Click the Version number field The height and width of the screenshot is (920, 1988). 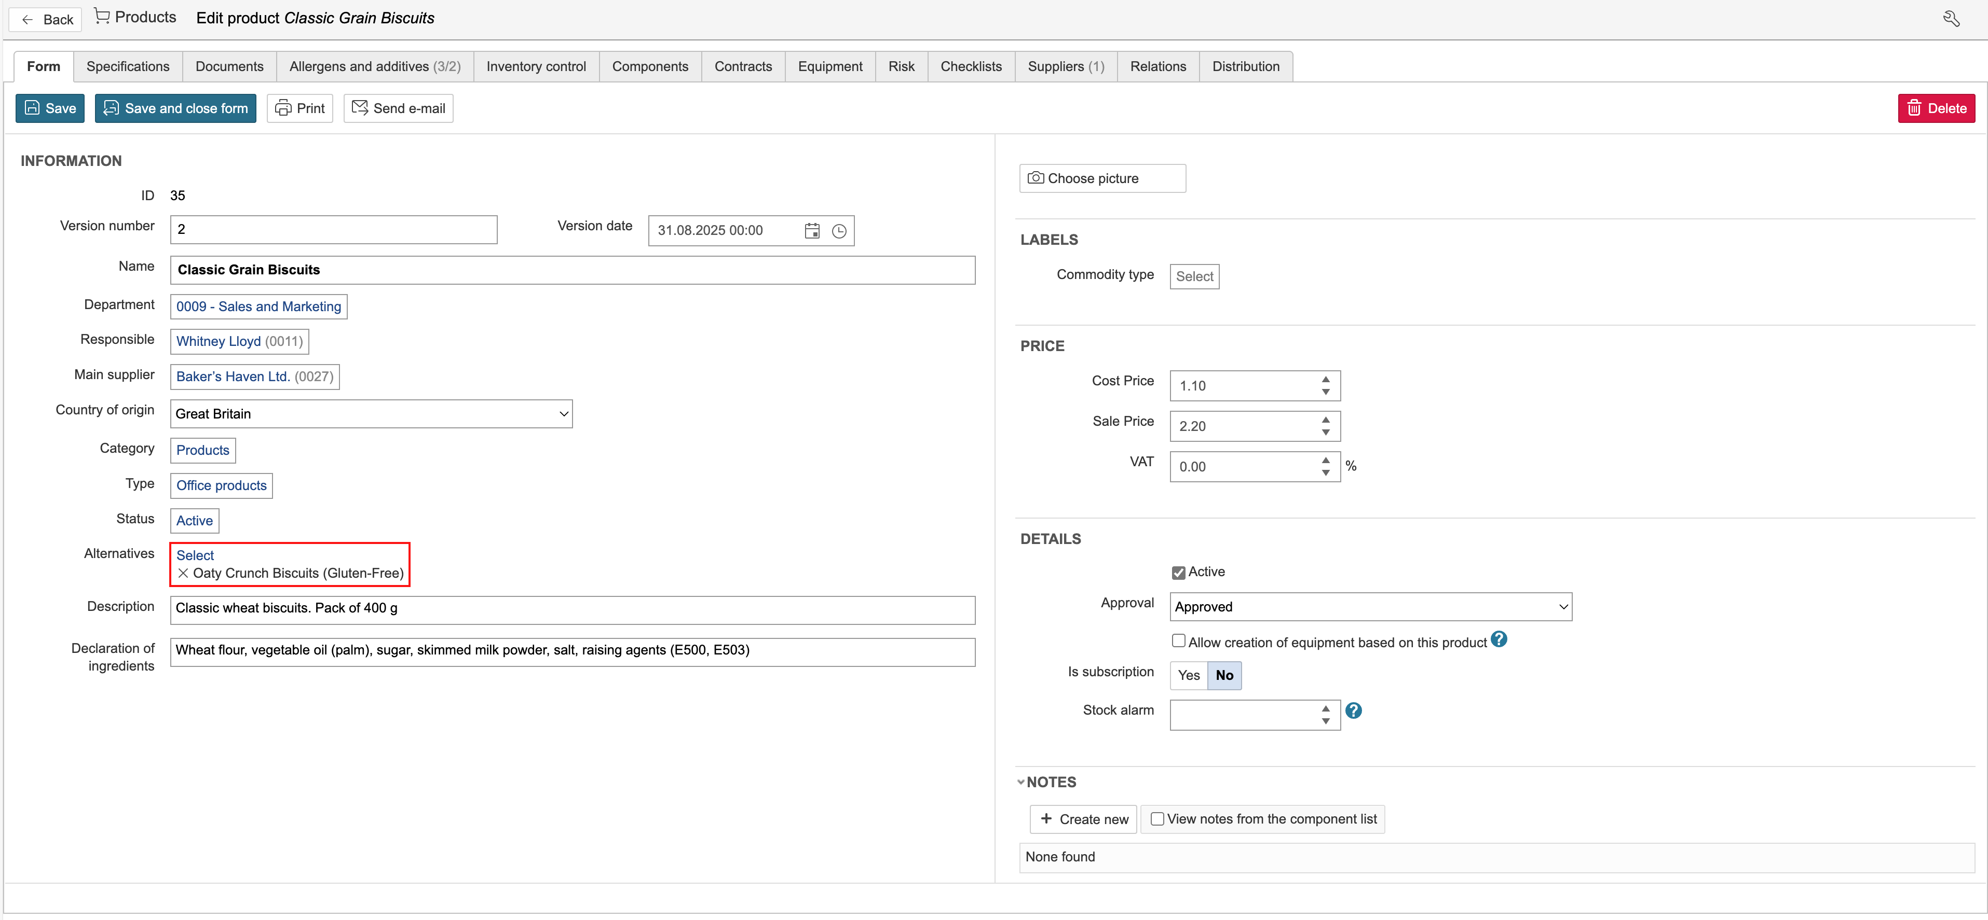333,230
